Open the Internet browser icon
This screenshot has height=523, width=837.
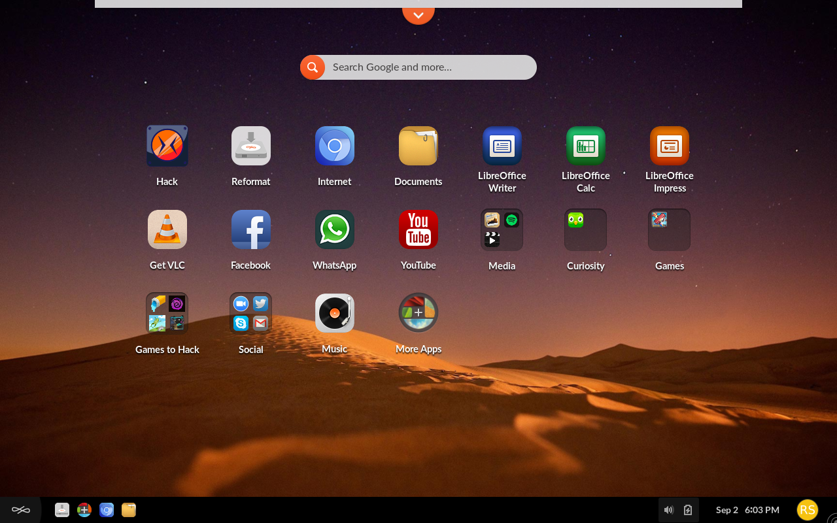click(335, 146)
